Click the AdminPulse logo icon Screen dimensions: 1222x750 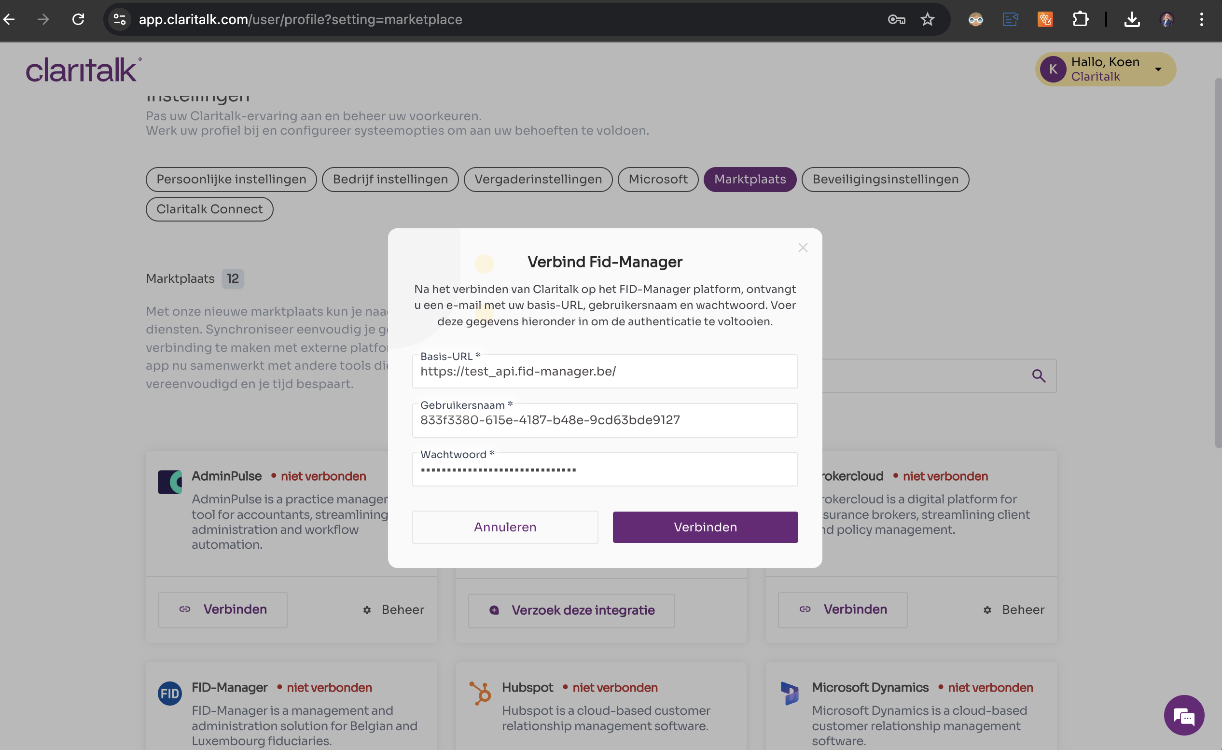tap(169, 482)
